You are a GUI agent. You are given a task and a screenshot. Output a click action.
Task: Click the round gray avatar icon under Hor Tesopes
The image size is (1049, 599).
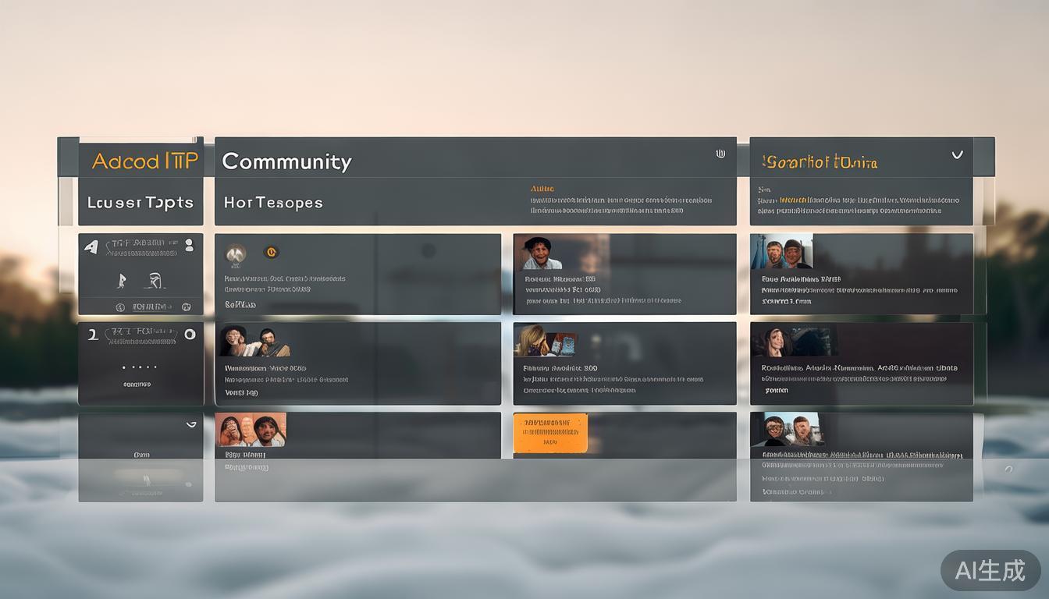236,253
